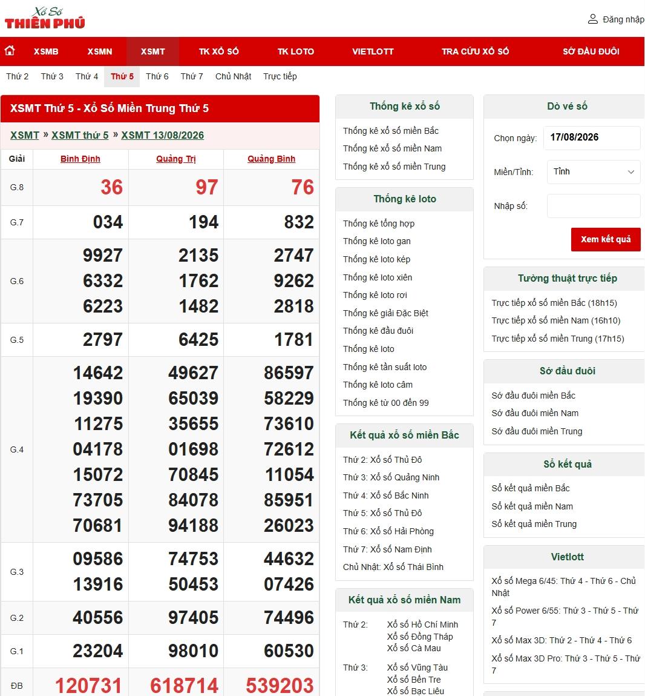This screenshot has height=696, width=645.
Task: Open Xổ số Vũng Tàu link
Action: [x=417, y=668]
